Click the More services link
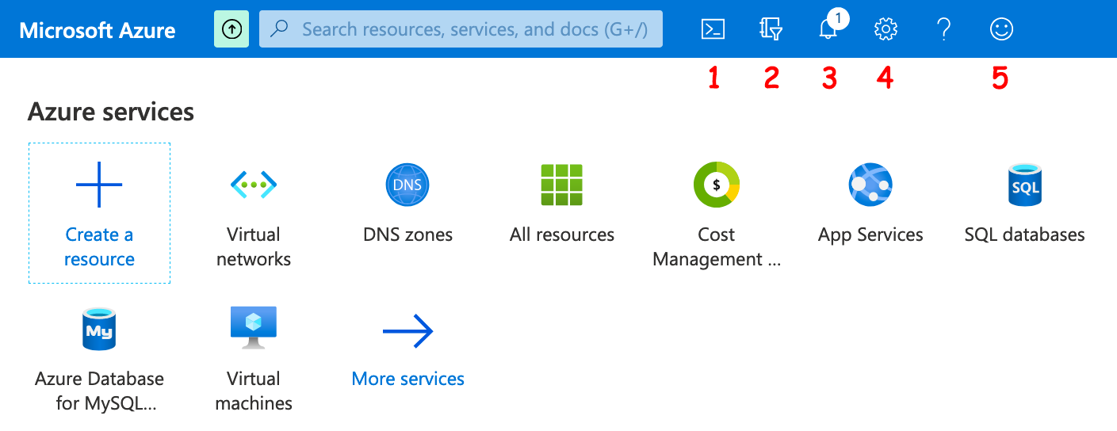Viewport: 1117px width, 431px height. [407, 378]
